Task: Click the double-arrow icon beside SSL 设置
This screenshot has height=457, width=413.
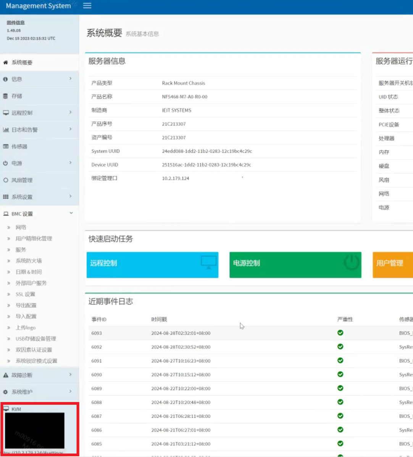Action: 9,294
